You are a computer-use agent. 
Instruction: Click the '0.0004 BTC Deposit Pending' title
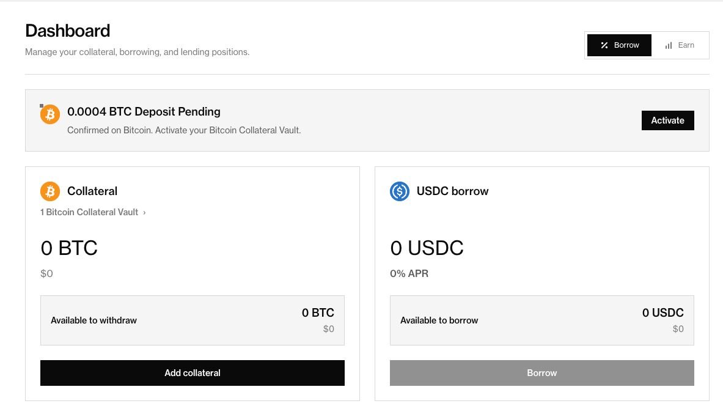point(144,112)
